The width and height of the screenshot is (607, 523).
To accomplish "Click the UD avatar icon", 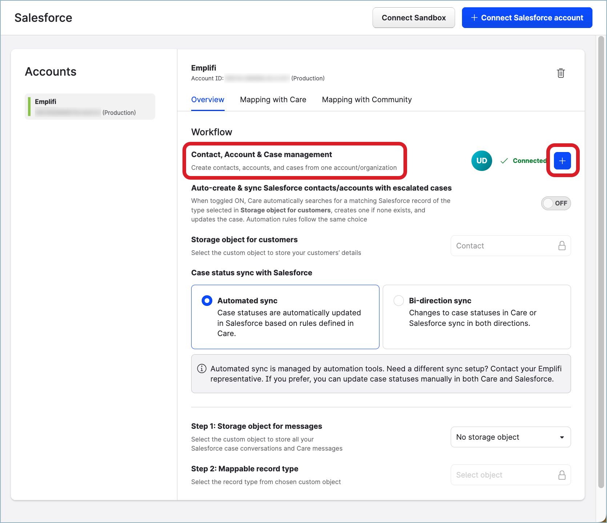I will click(x=482, y=160).
